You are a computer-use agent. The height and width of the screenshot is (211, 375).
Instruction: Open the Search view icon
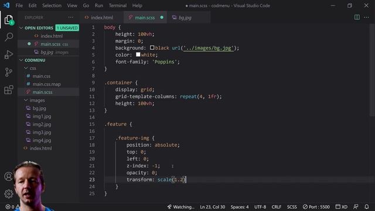tap(9, 37)
